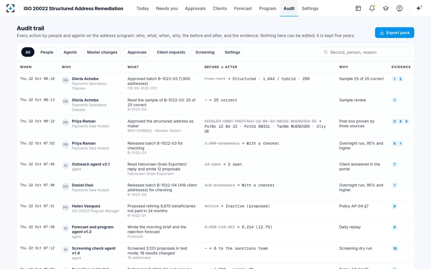
Task: Open evidence 10 for Screening dry run
Action: [395, 248]
